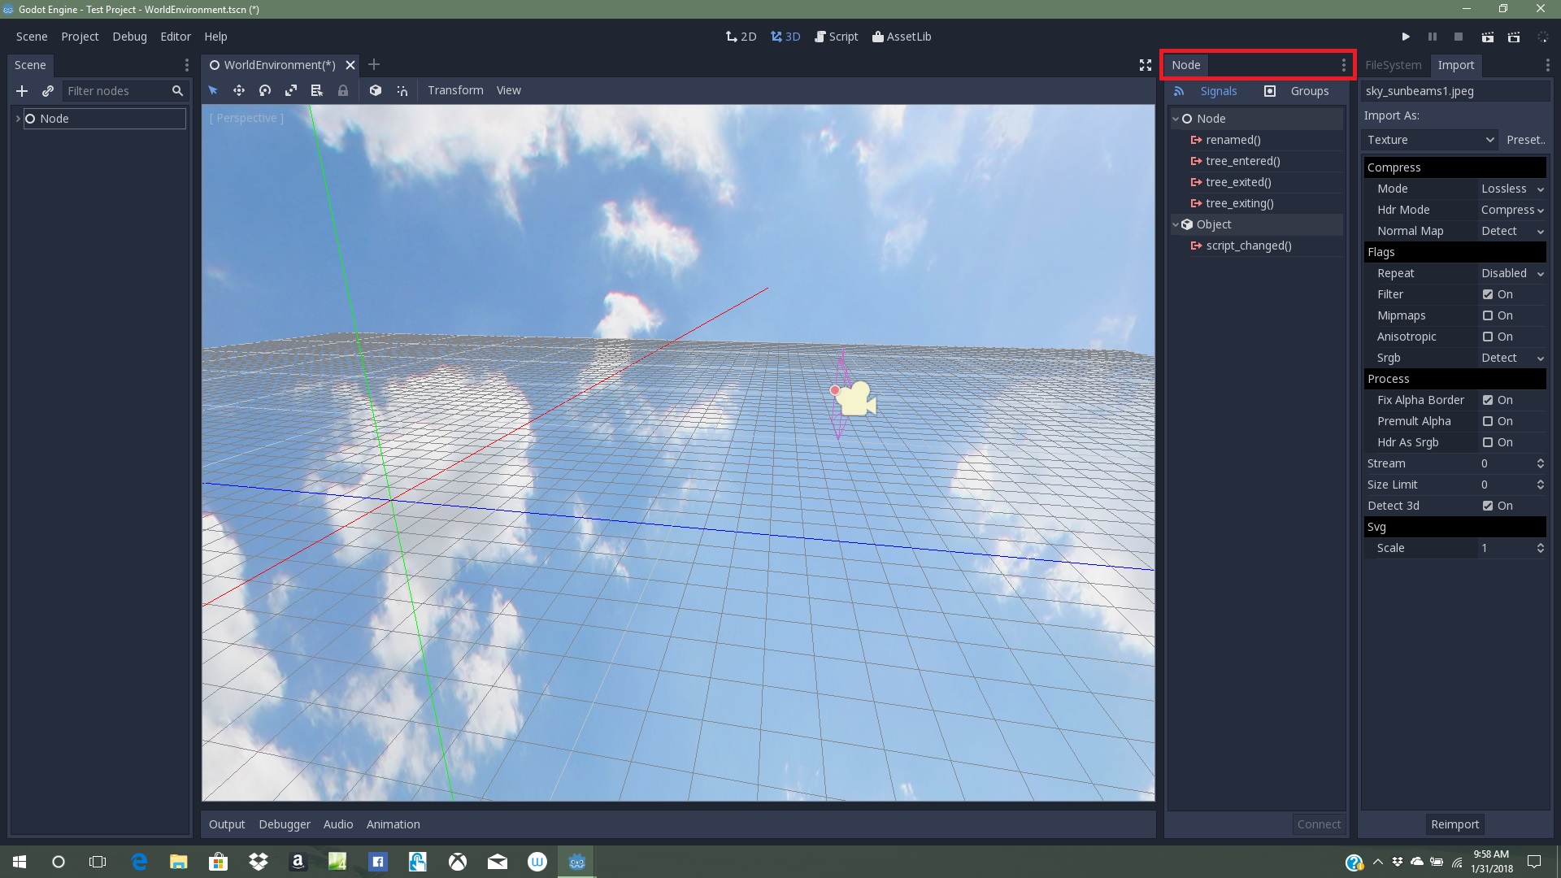
Task: Enable the Mipmaps checkbox
Action: 1488,315
